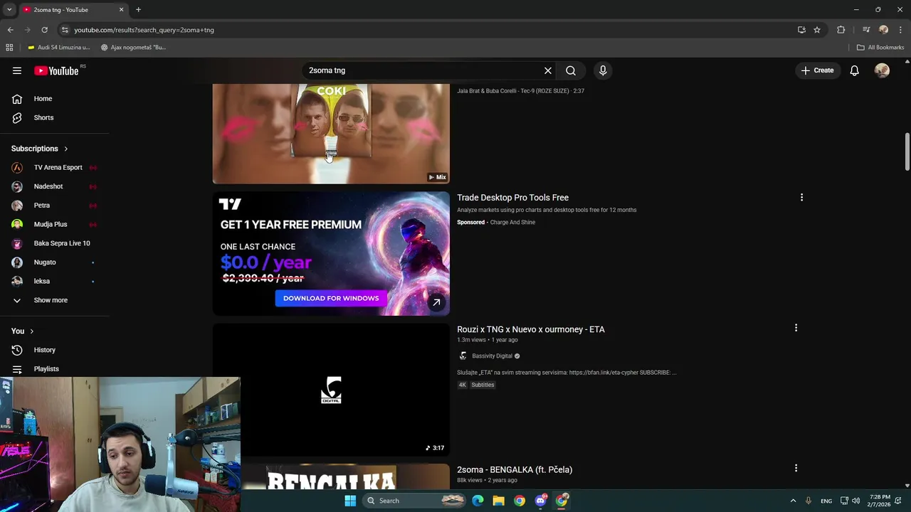Launch Microsoft Edge from the taskbar
Viewport: 911px width, 512px height.
point(478,501)
